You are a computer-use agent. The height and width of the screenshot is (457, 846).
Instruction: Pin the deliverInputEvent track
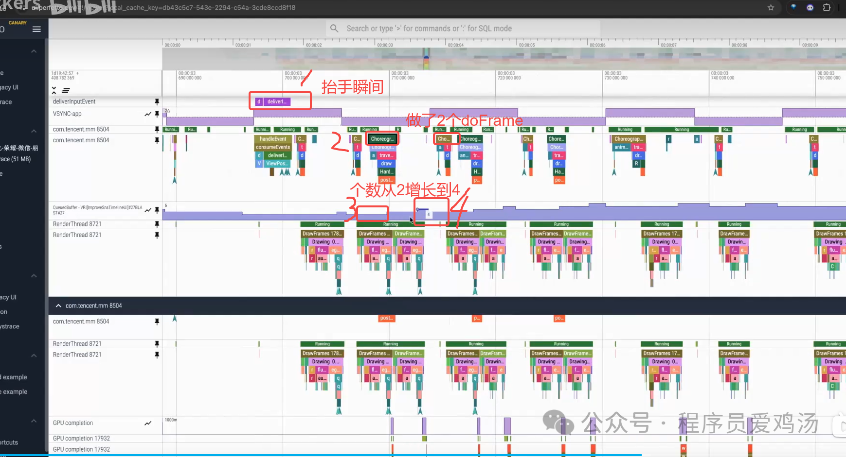tap(157, 101)
